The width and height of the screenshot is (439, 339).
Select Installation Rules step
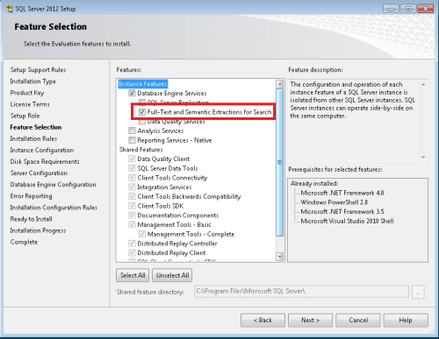point(33,138)
